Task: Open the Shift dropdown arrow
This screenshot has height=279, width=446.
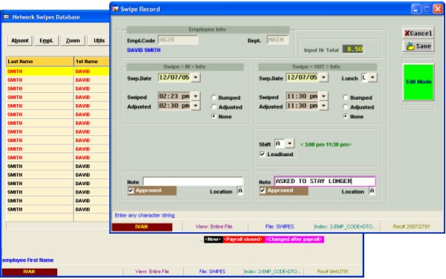Action: click(x=290, y=144)
